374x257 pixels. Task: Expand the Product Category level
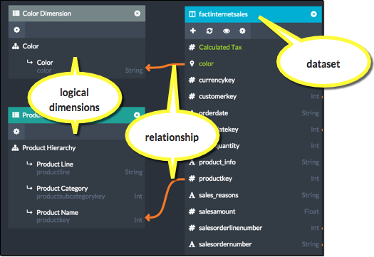(x=29, y=188)
